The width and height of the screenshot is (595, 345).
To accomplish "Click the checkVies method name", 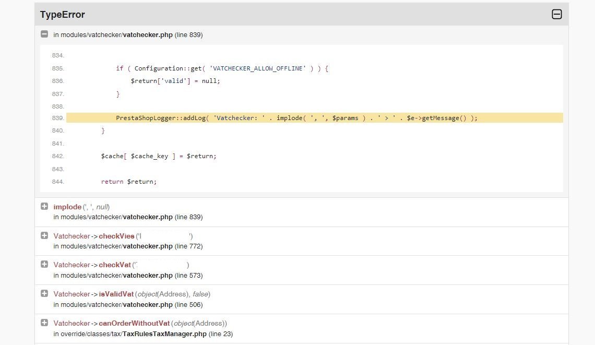I will [116, 236].
